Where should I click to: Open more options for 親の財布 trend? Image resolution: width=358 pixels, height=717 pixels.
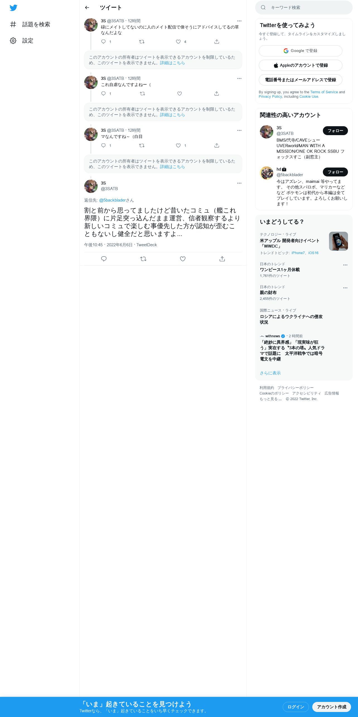click(x=345, y=288)
